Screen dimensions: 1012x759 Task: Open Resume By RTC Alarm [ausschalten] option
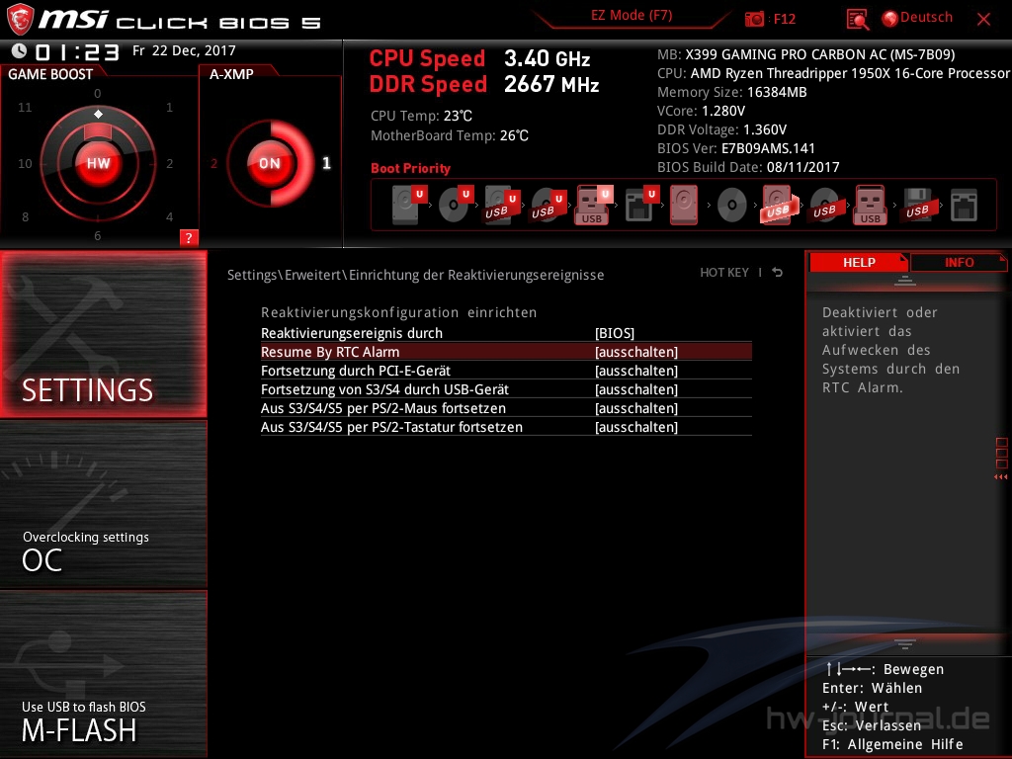click(636, 352)
